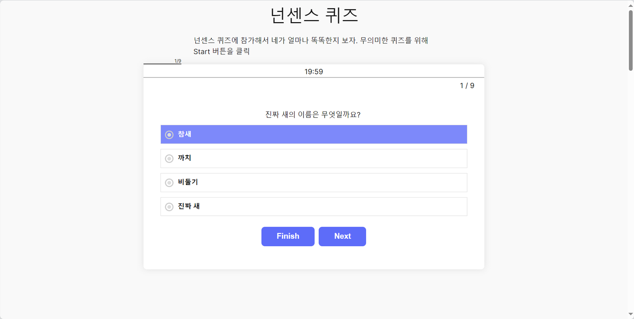This screenshot has height=319, width=634.
Task: Click the 비둘기 answer label text
Action: click(188, 182)
